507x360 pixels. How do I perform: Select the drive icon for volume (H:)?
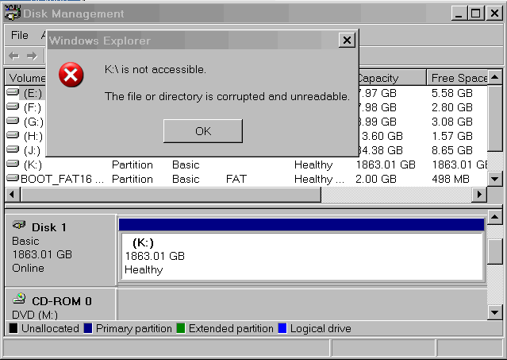coord(13,135)
